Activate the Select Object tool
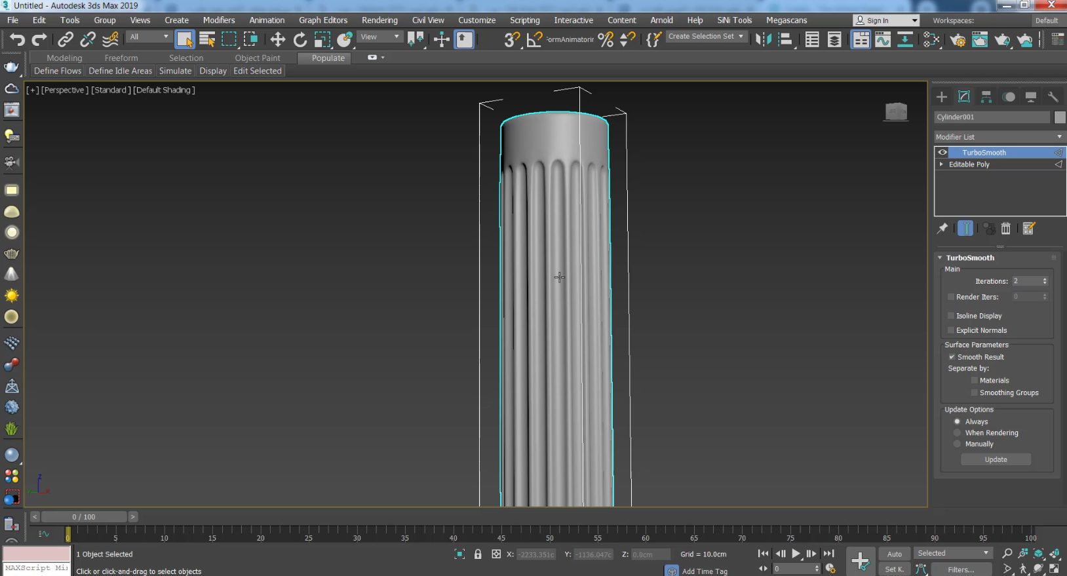 coord(185,39)
